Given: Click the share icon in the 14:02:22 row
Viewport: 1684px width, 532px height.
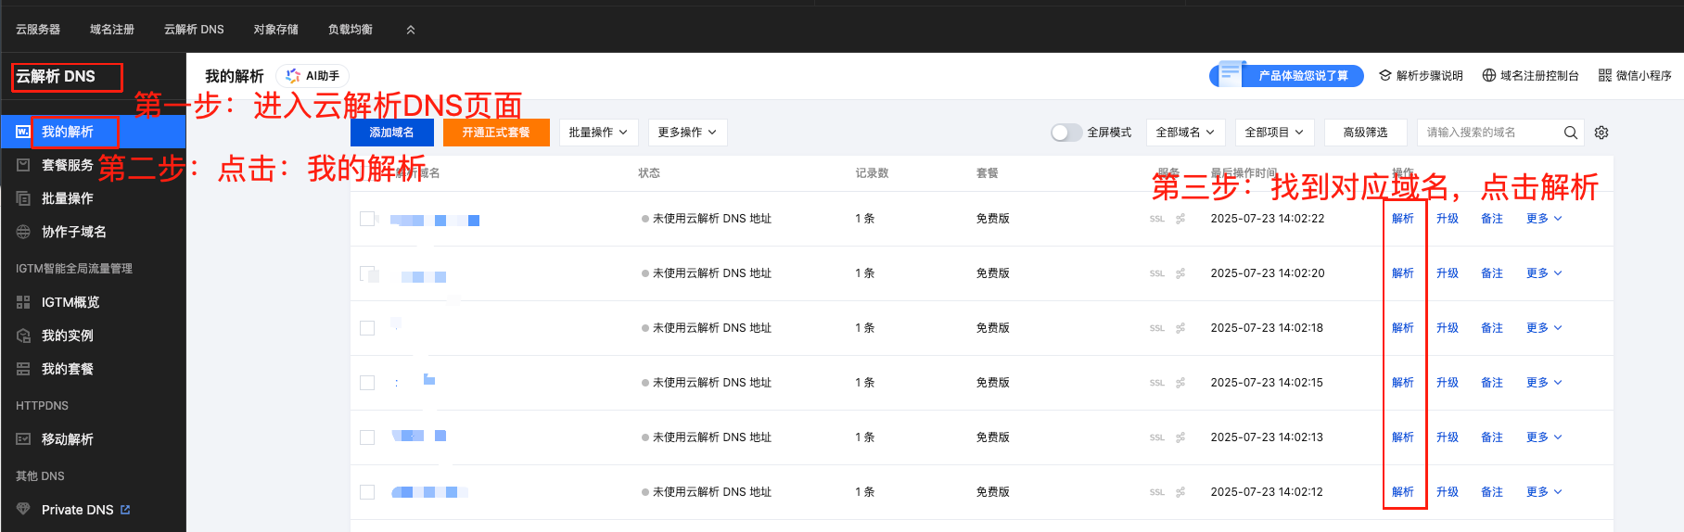Looking at the screenshot, I should (x=1180, y=220).
